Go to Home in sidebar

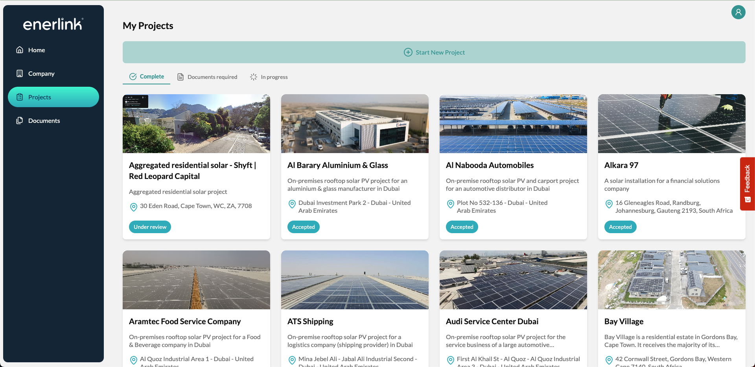click(x=53, y=50)
